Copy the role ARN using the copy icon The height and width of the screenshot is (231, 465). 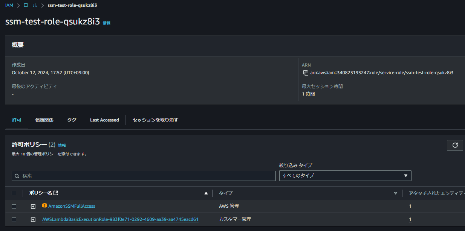(306, 73)
